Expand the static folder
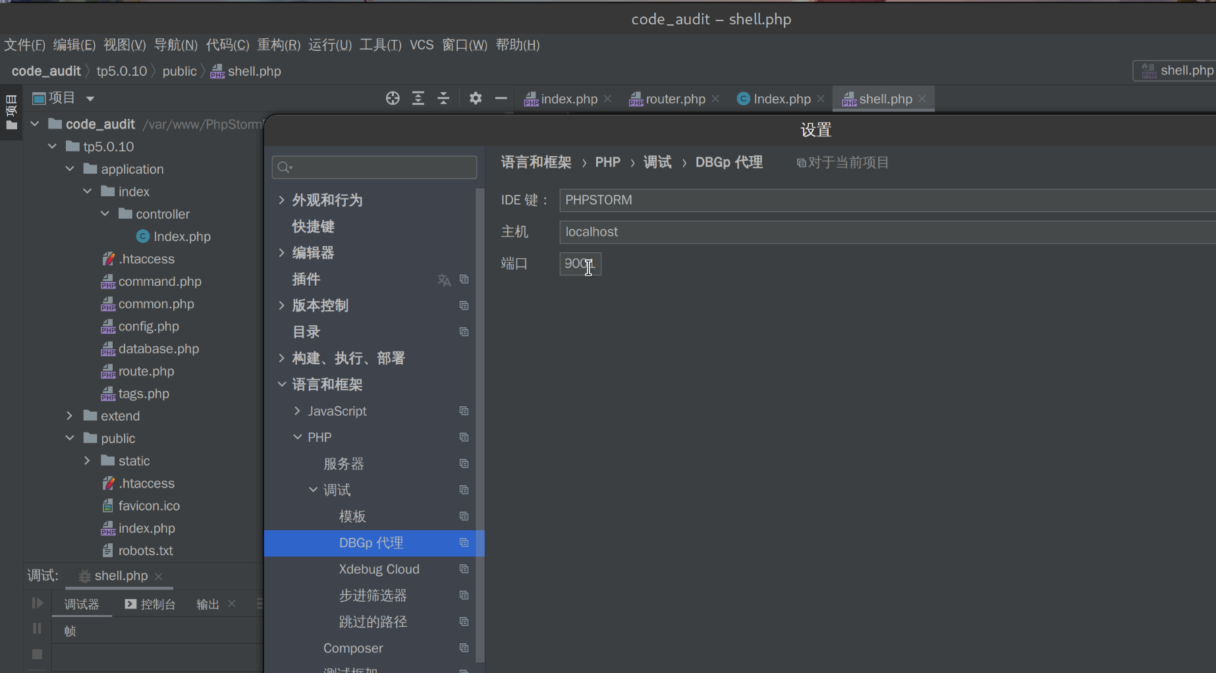Viewport: 1216px width, 673px height. pyautogui.click(x=87, y=460)
